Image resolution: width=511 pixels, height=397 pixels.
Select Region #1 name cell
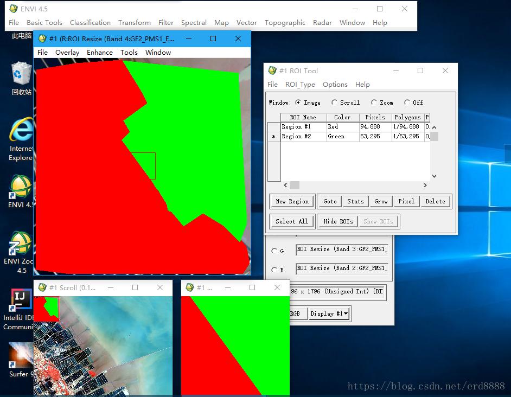coord(303,126)
